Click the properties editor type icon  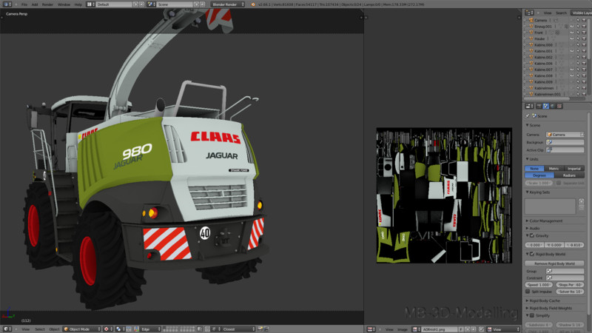529,106
